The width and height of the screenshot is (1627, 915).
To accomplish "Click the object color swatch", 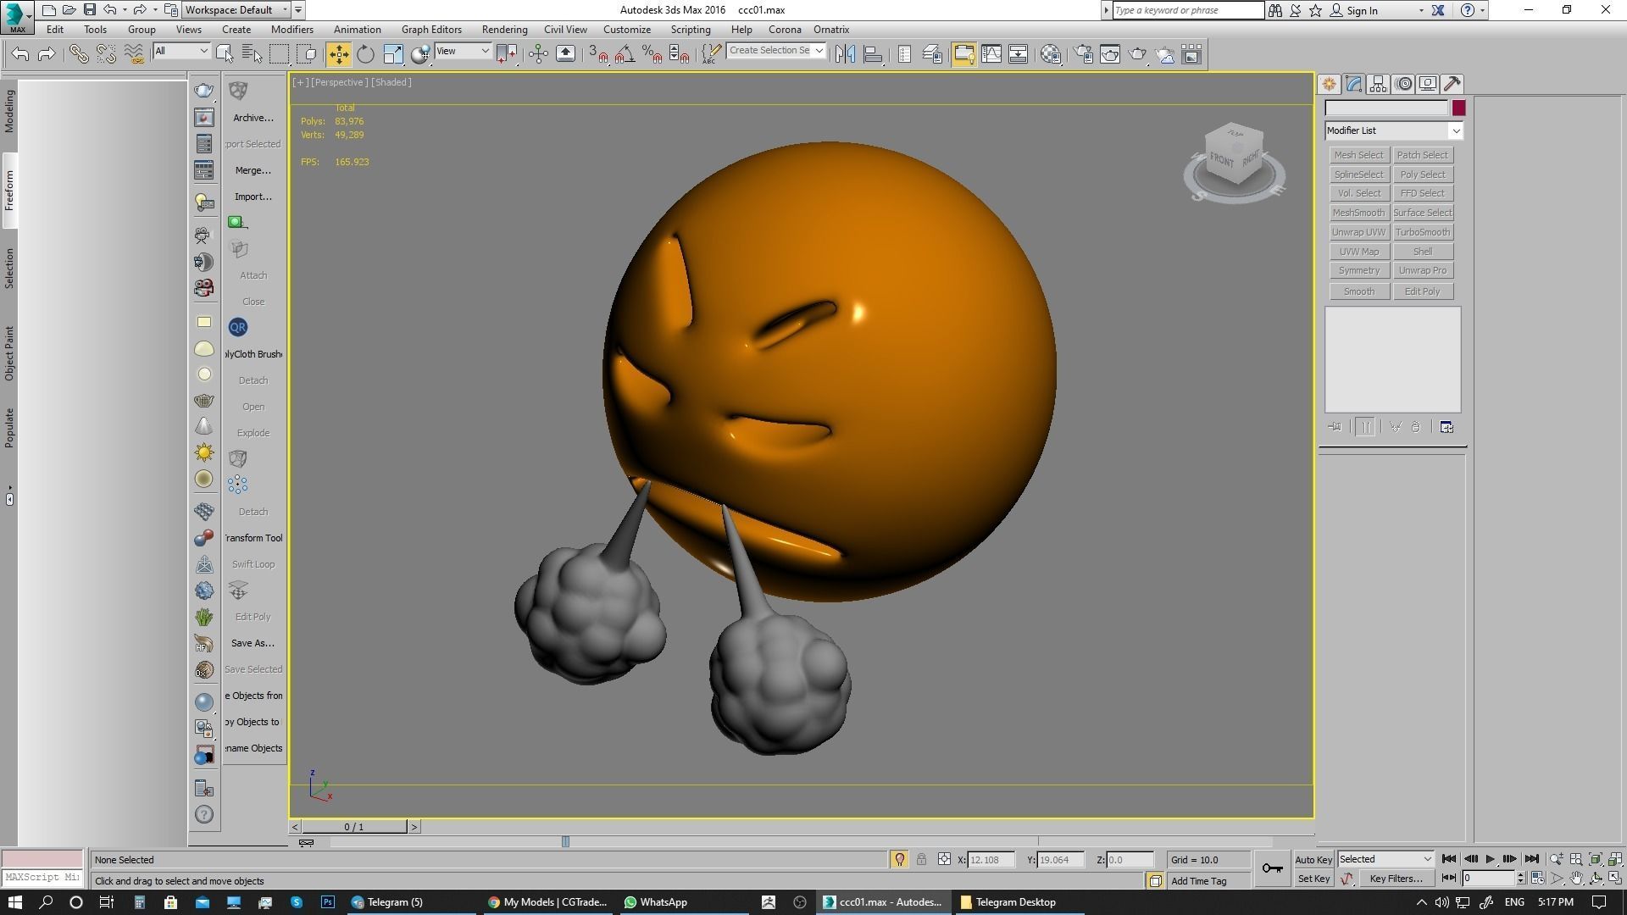I will coord(1458,108).
